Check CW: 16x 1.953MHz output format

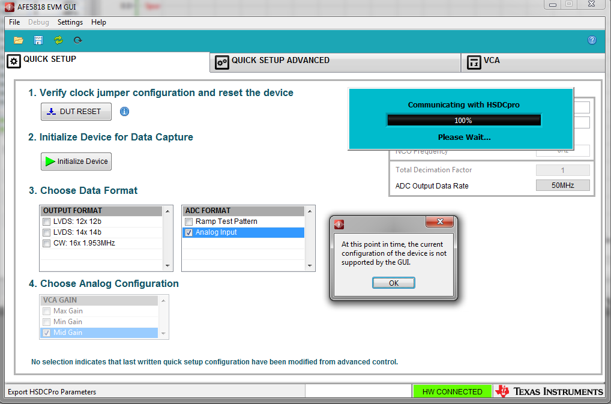pos(47,244)
